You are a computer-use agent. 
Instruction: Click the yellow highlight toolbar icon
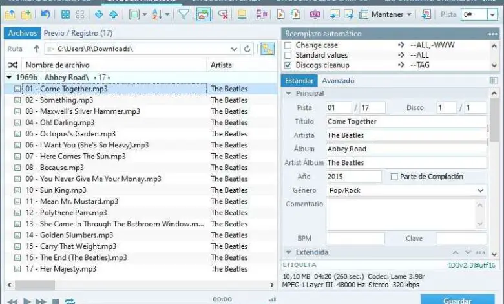click(x=242, y=14)
